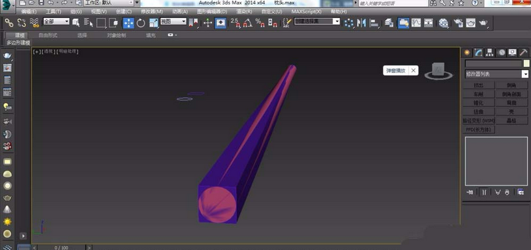Click Configure Modifier Sets icon below stack
Screen dimensions: 531x250
tap(521, 192)
